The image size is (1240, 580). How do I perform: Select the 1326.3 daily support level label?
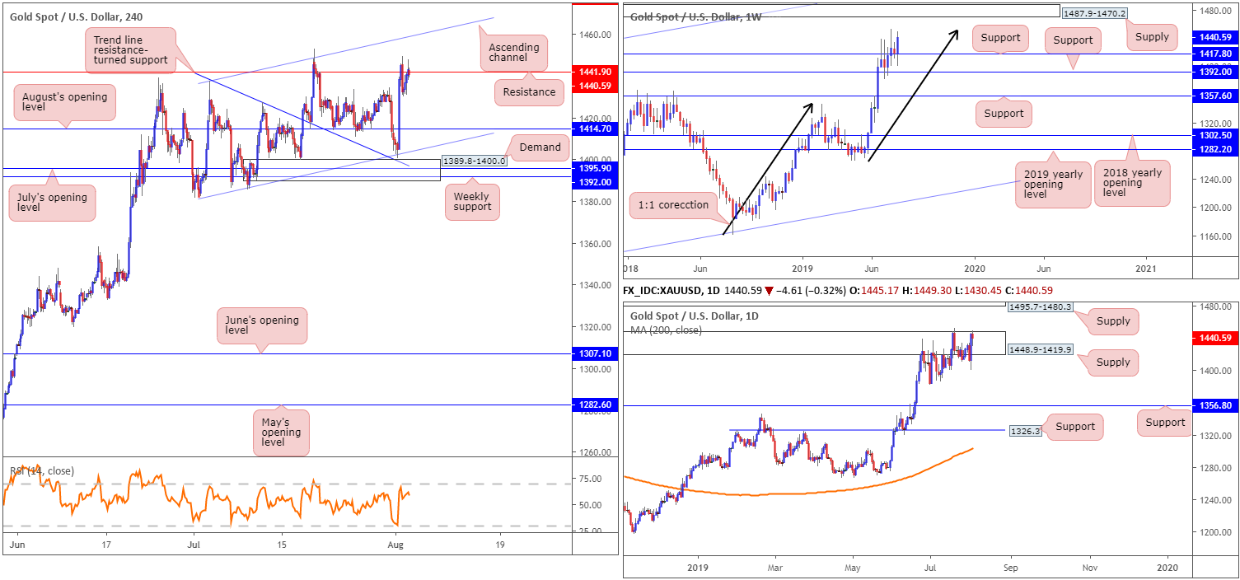tap(1025, 430)
